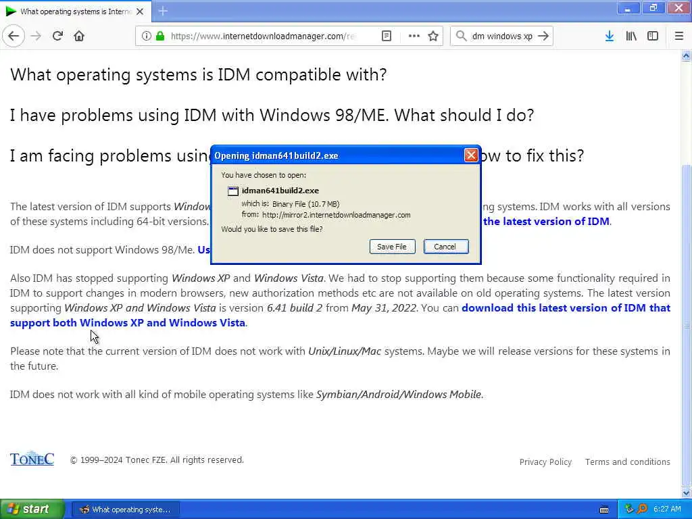Click the forward navigation arrow
This screenshot has width=692, height=519.
[x=36, y=36]
